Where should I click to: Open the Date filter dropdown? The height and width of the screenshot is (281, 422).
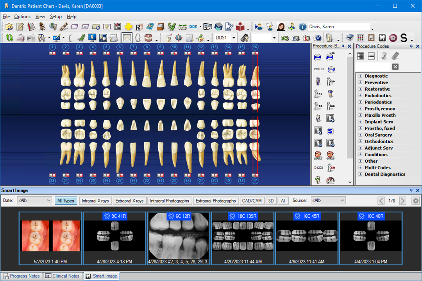coord(34,200)
